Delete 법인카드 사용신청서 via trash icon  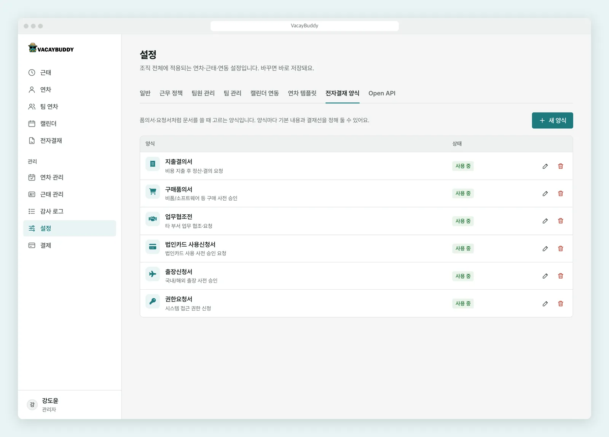pos(561,249)
